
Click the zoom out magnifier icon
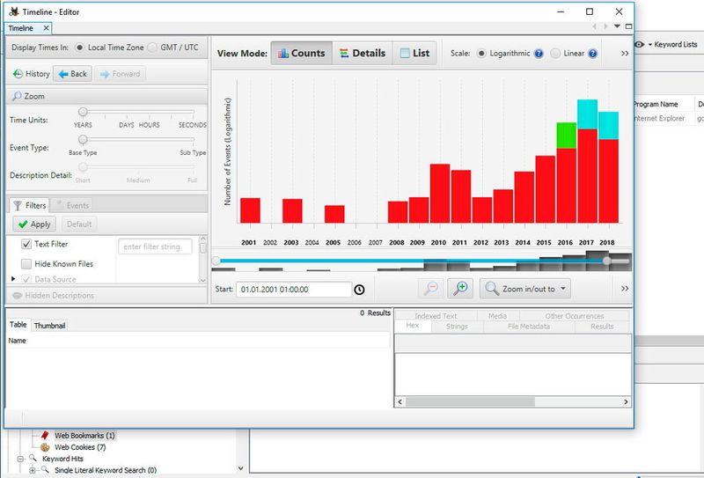click(x=431, y=289)
